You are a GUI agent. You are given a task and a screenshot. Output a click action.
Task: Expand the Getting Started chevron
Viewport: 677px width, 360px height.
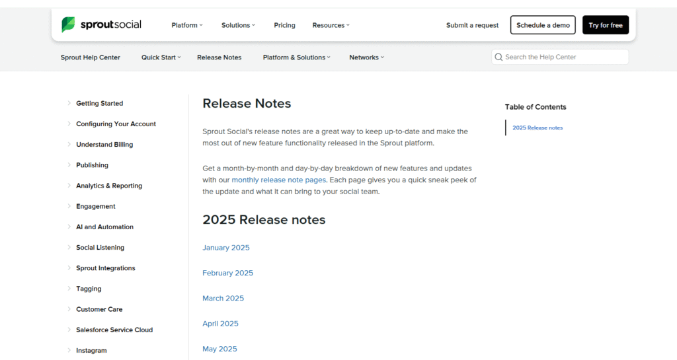69,103
